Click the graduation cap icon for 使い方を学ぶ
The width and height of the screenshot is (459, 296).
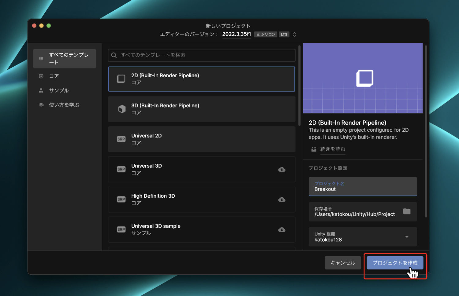click(x=41, y=105)
